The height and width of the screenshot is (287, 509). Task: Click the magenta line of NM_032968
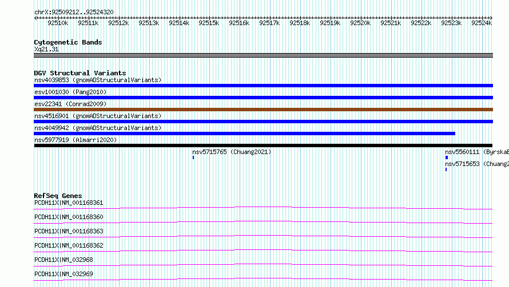(263, 265)
